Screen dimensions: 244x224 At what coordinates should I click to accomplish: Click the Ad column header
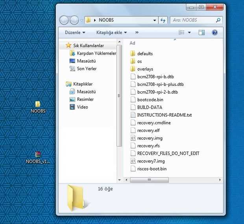132,43
